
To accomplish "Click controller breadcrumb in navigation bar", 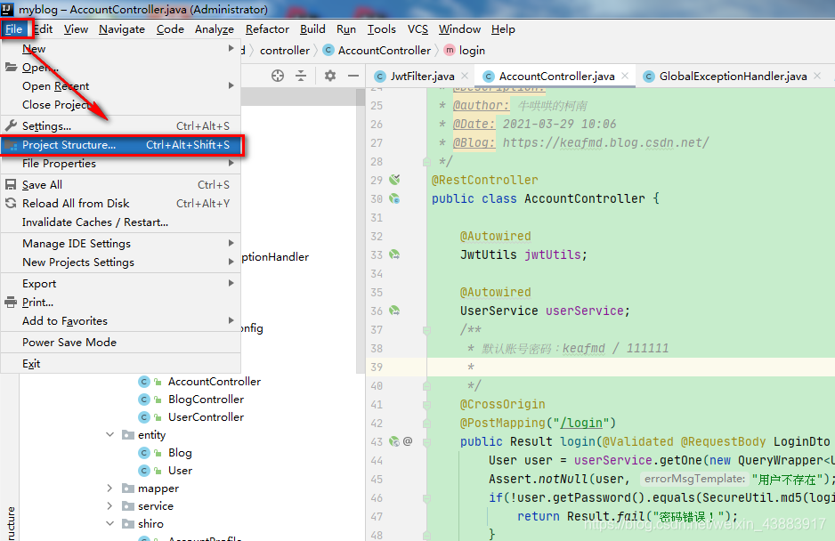I will coord(284,51).
